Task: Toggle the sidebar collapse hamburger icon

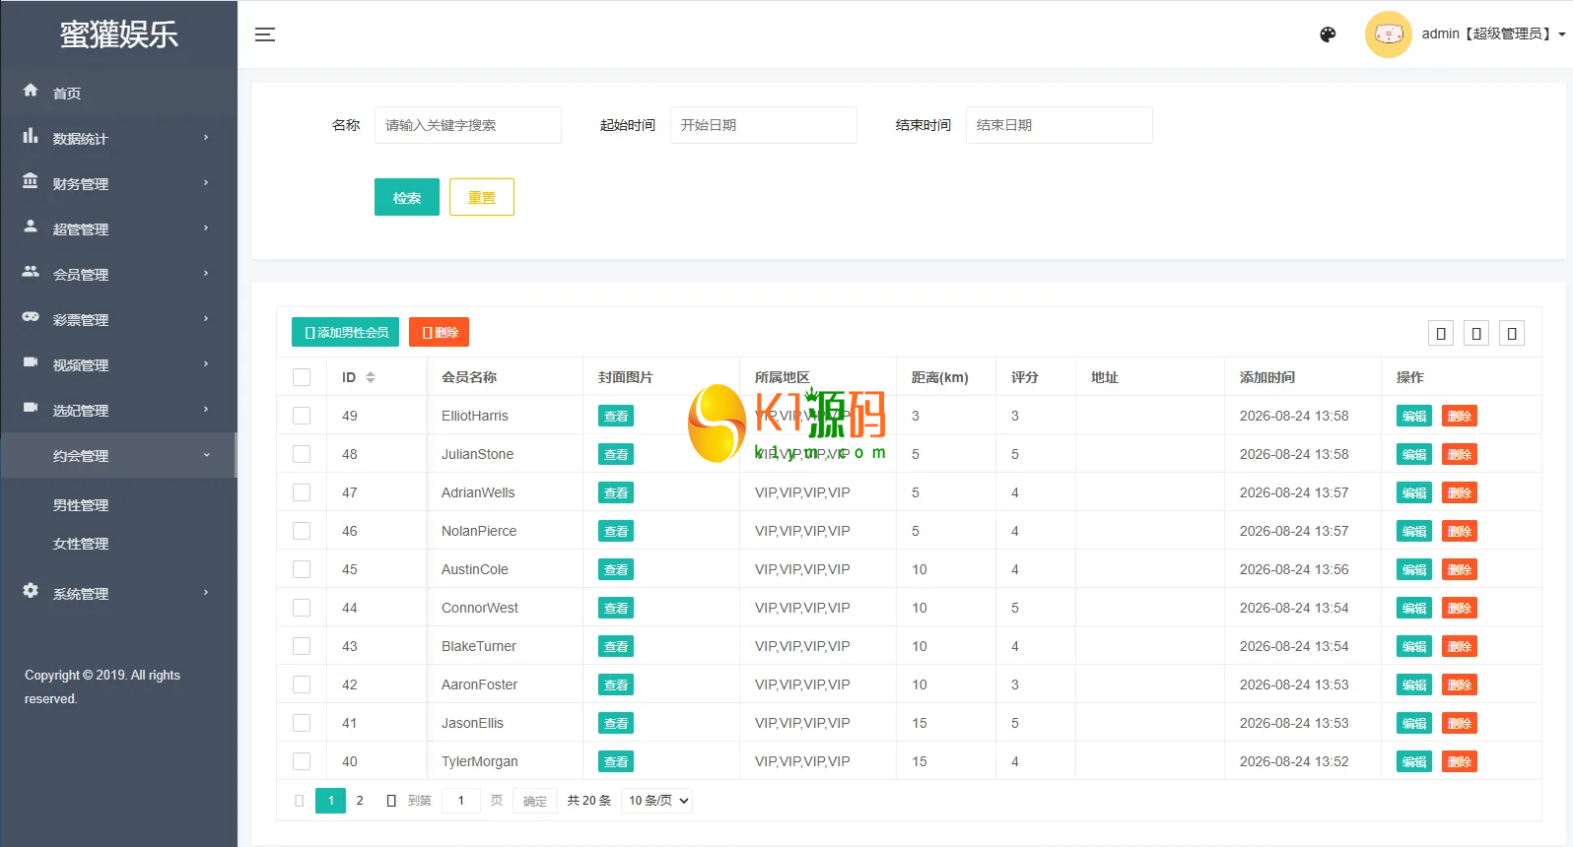Action: pos(265,34)
